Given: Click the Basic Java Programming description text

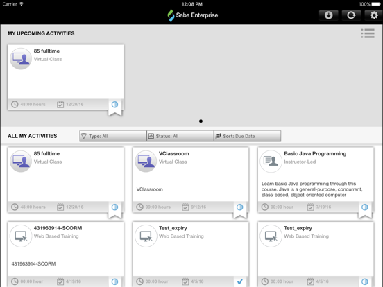Looking at the screenshot, I should pos(312,189).
